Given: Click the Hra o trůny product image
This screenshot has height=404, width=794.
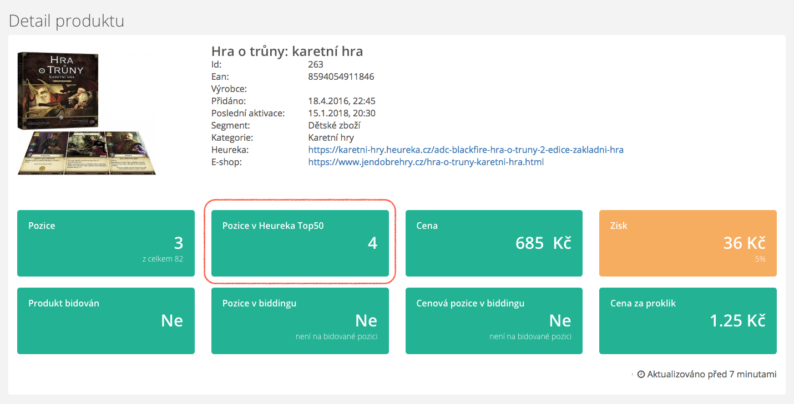Looking at the screenshot, I should point(87,113).
